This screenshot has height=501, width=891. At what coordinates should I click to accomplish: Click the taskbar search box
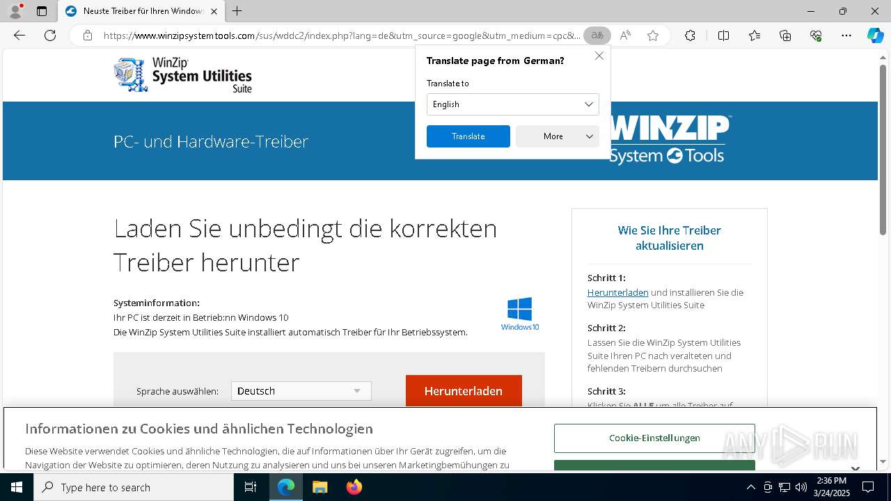(134, 487)
